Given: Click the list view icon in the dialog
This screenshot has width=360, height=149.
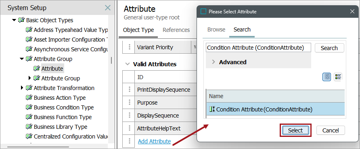Looking at the screenshot, I should coord(327,77).
